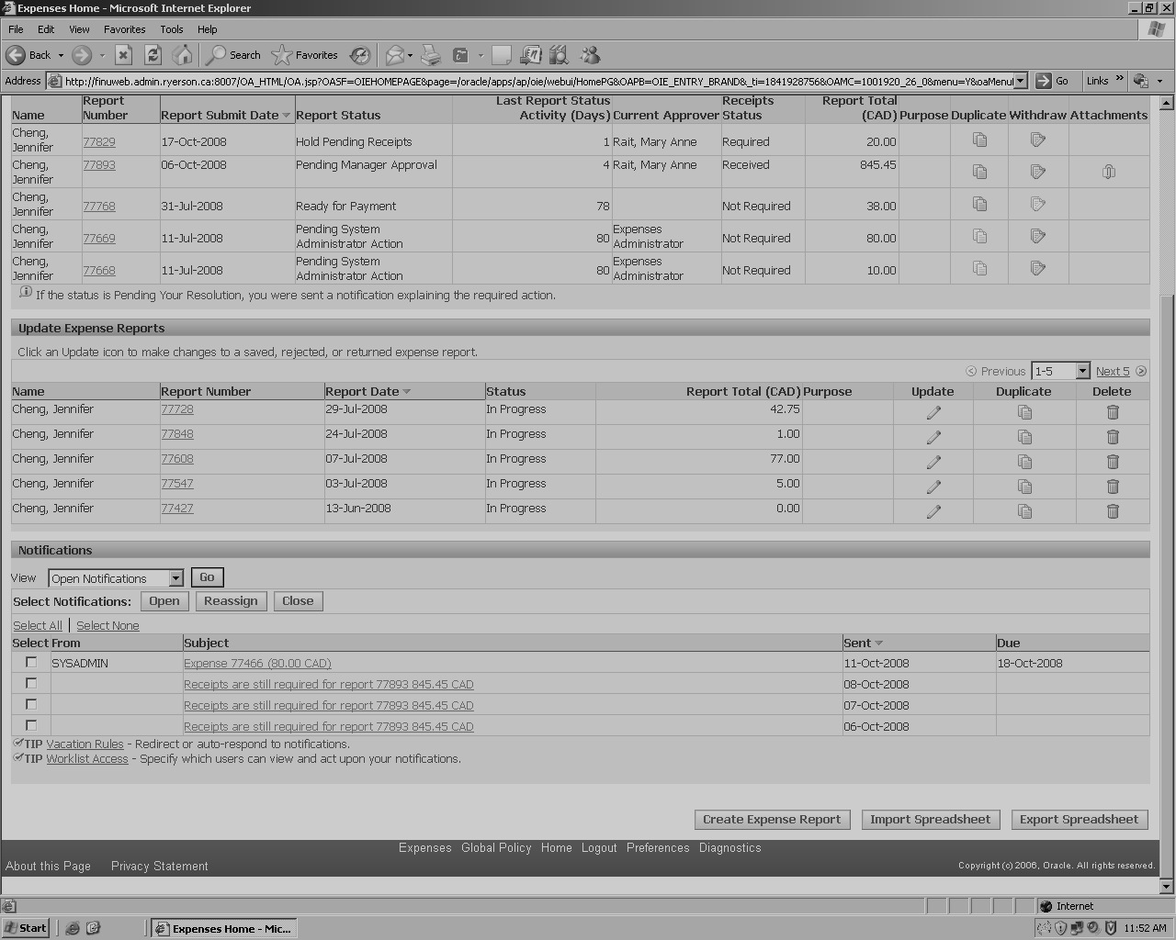Viewport: 1176px width, 940px height.
Task: Tick checkbox for notification sent 06-Oct-2008
Action: 31,725
